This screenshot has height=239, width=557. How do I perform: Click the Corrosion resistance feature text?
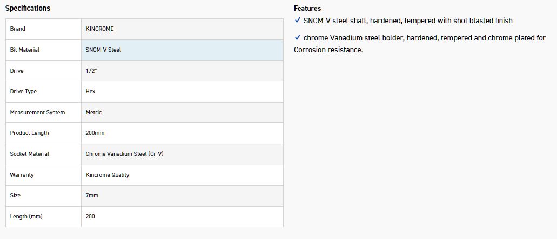click(328, 50)
